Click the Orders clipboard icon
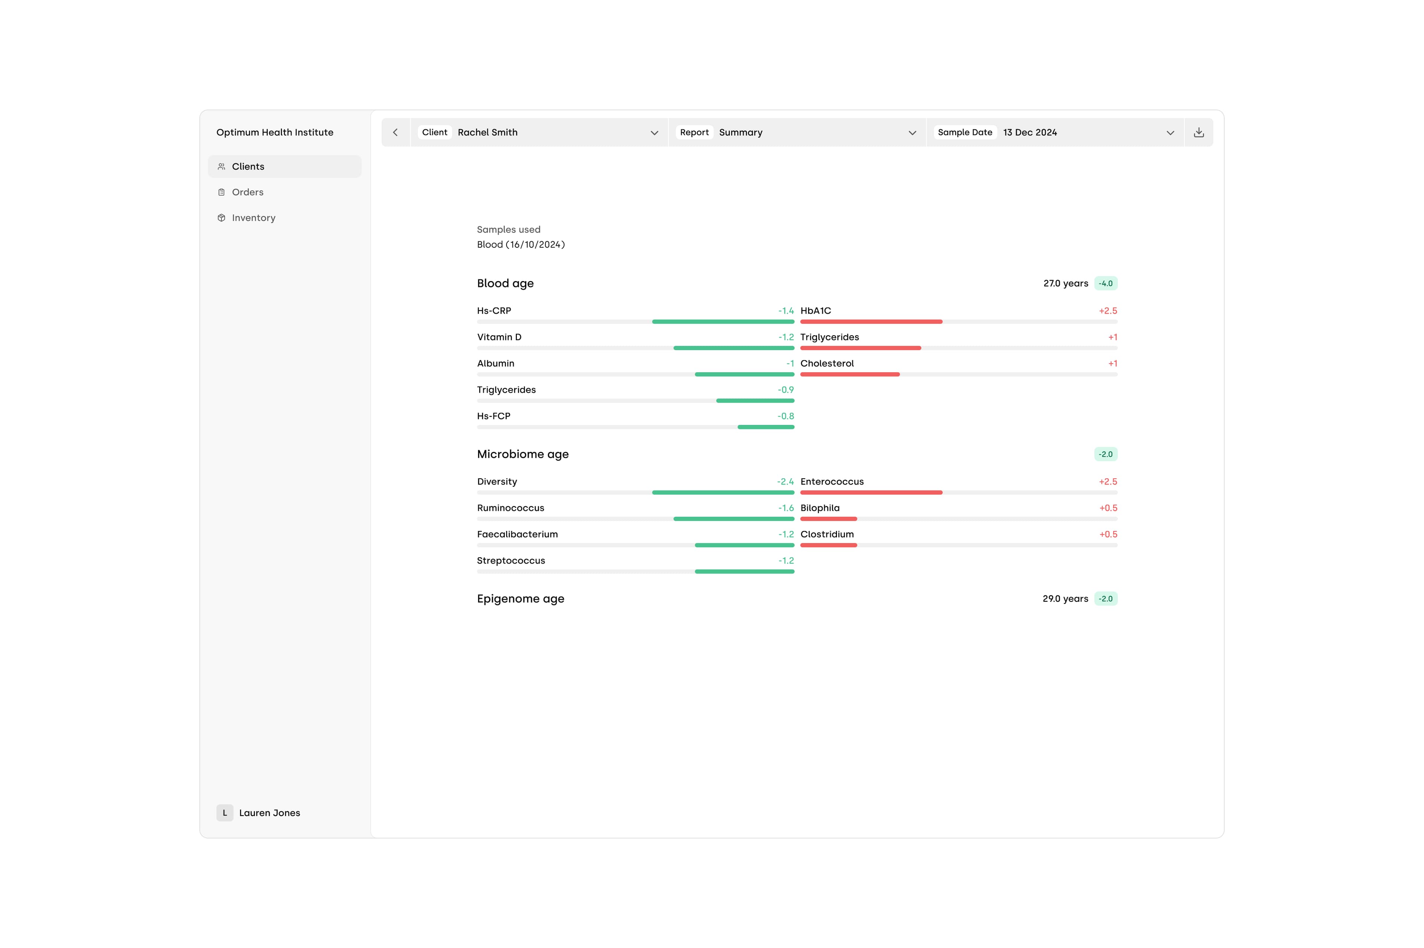The image size is (1424, 948). coord(221,192)
